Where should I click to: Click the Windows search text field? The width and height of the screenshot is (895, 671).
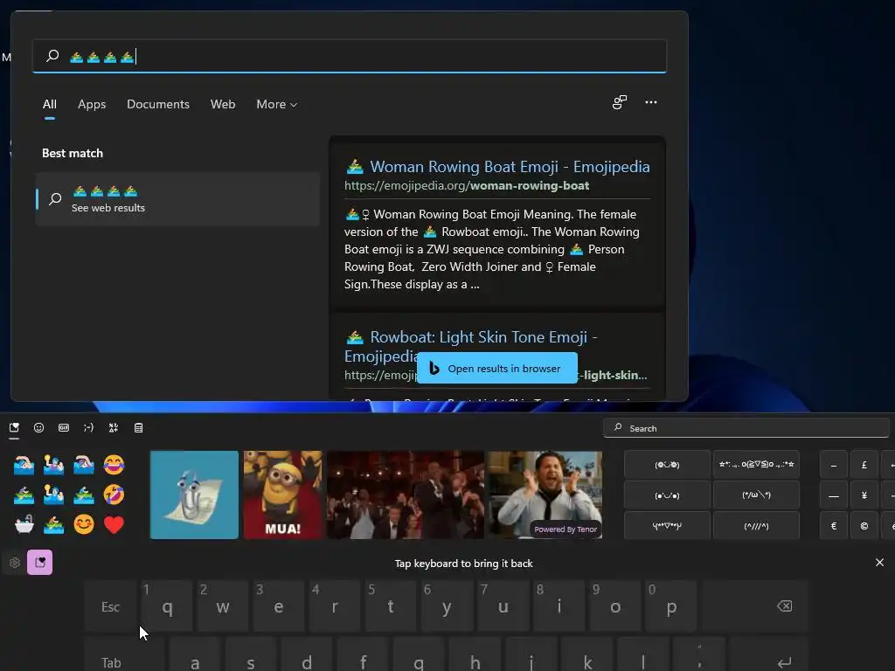(350, 56)
